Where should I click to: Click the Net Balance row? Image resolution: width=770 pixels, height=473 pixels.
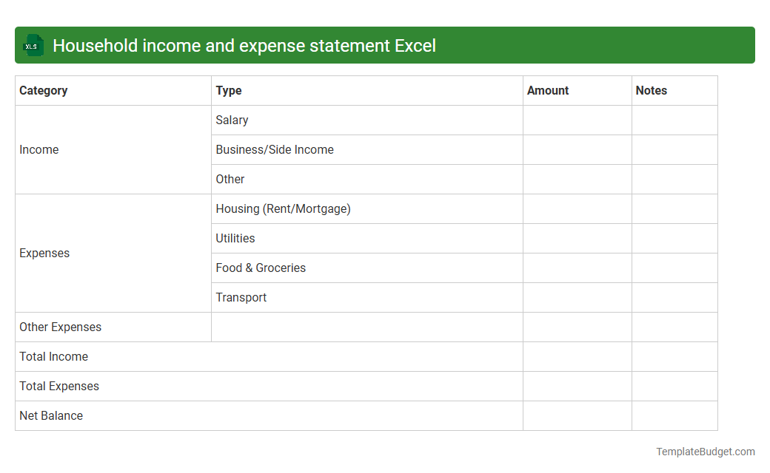tap(51, 415)
